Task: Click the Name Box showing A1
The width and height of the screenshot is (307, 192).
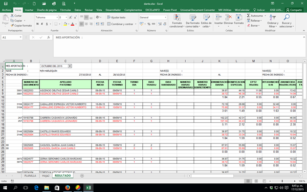Action: (x=12, y=37)
